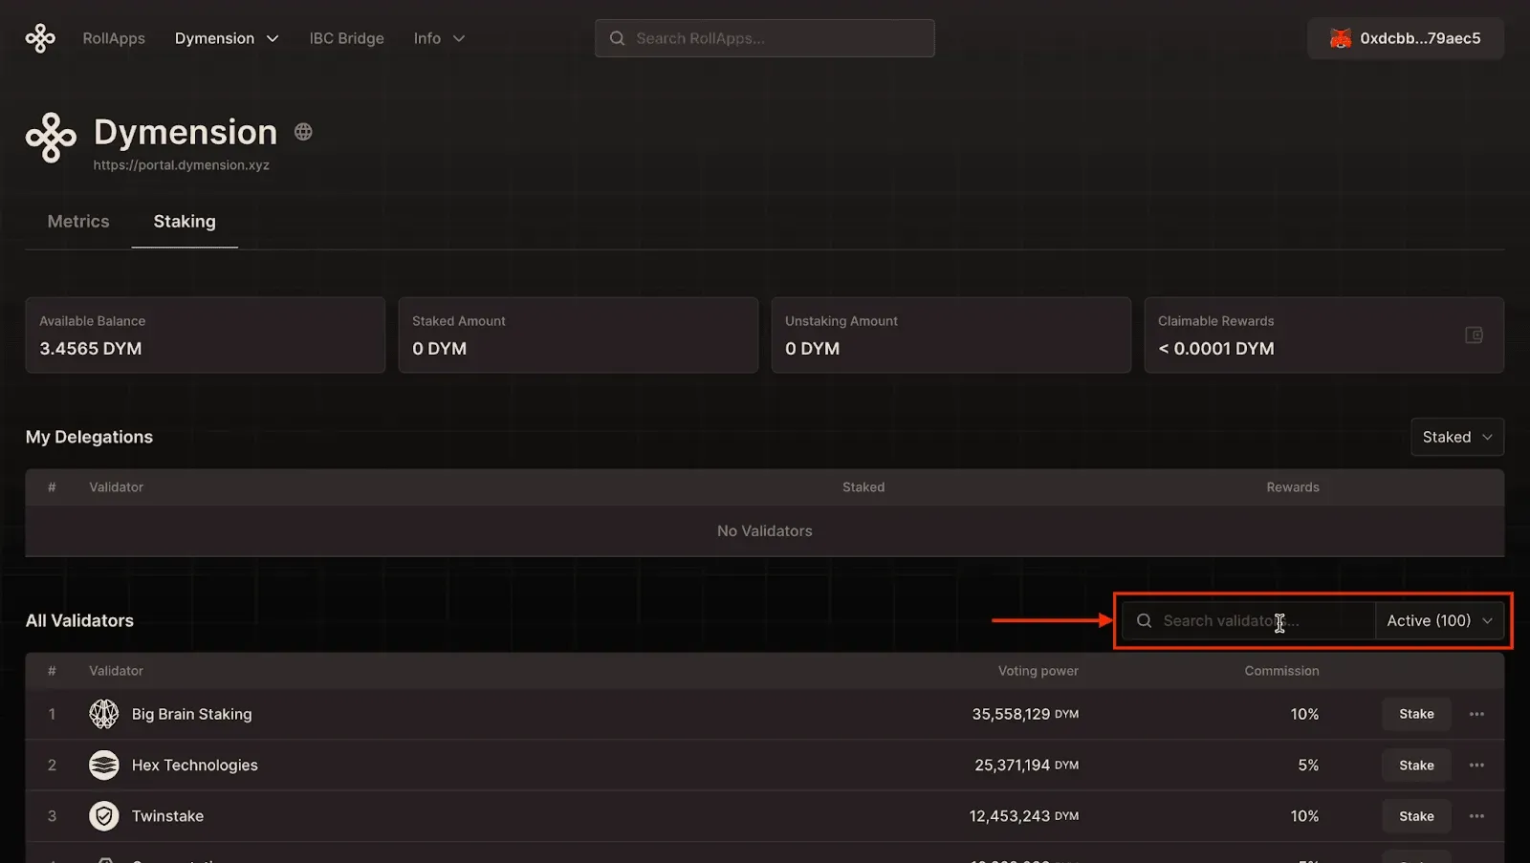Click the Rewards column header in My Delegations
The height and width of the screenshot is (863, 1530).
1293,487
